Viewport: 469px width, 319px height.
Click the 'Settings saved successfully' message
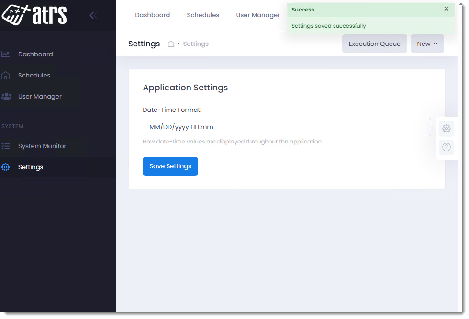[x=328, y=26]
